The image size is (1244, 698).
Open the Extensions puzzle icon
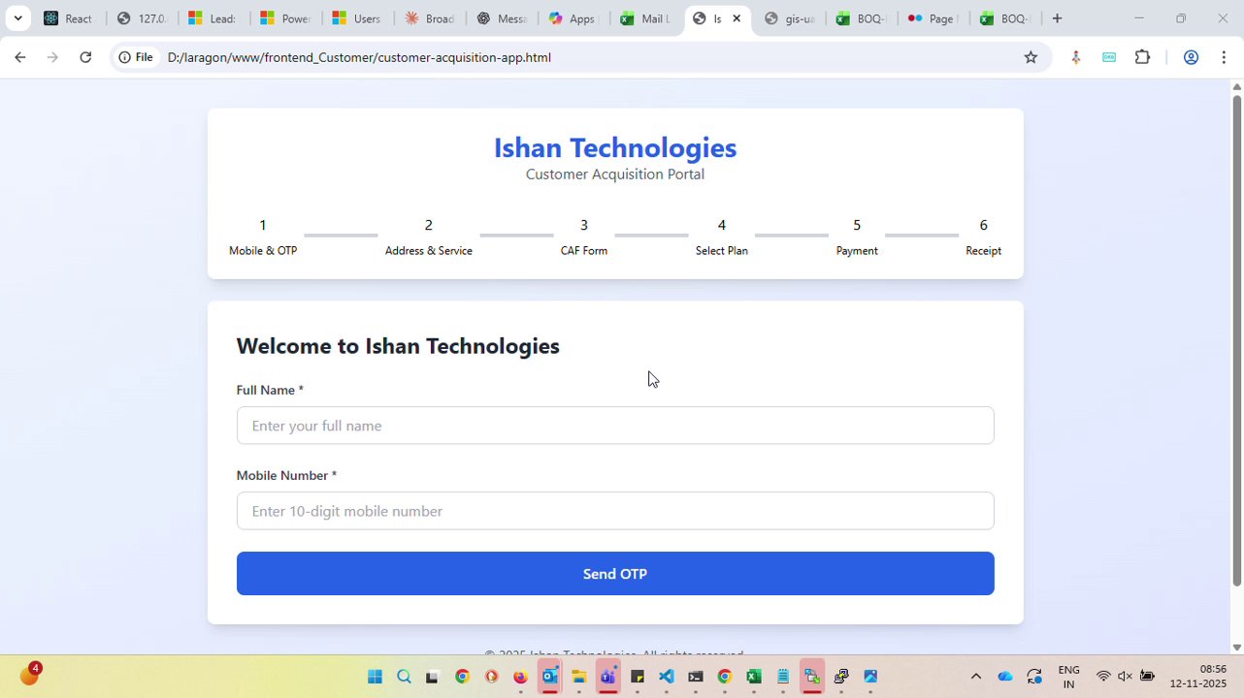pos(1142,57)
